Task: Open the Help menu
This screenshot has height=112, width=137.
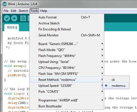Action: pos(44,11)
